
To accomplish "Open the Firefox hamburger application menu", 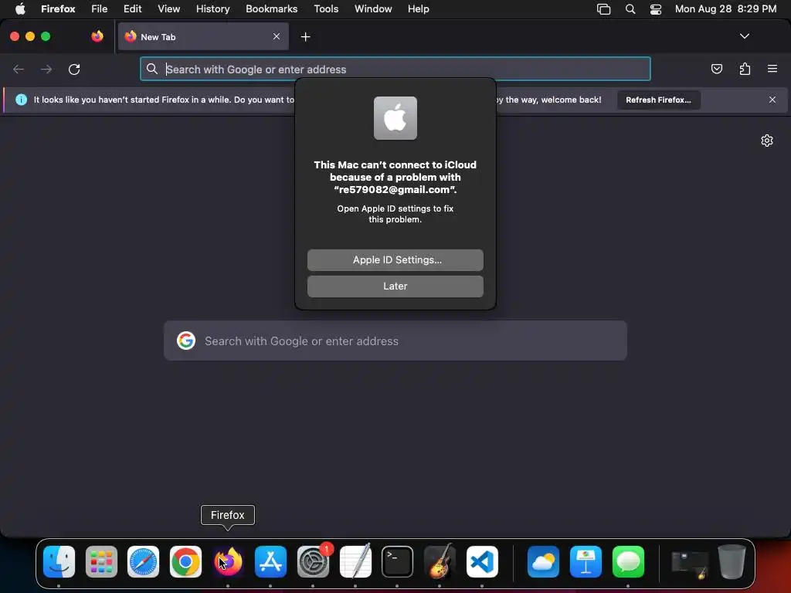I will tap(772, 69).
